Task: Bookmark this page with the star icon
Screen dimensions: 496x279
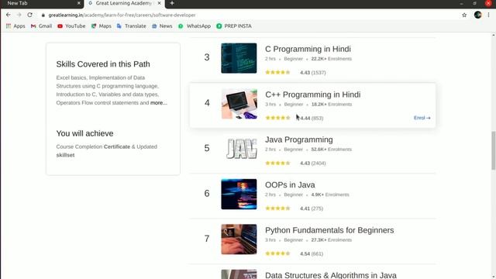Action: 464,15
